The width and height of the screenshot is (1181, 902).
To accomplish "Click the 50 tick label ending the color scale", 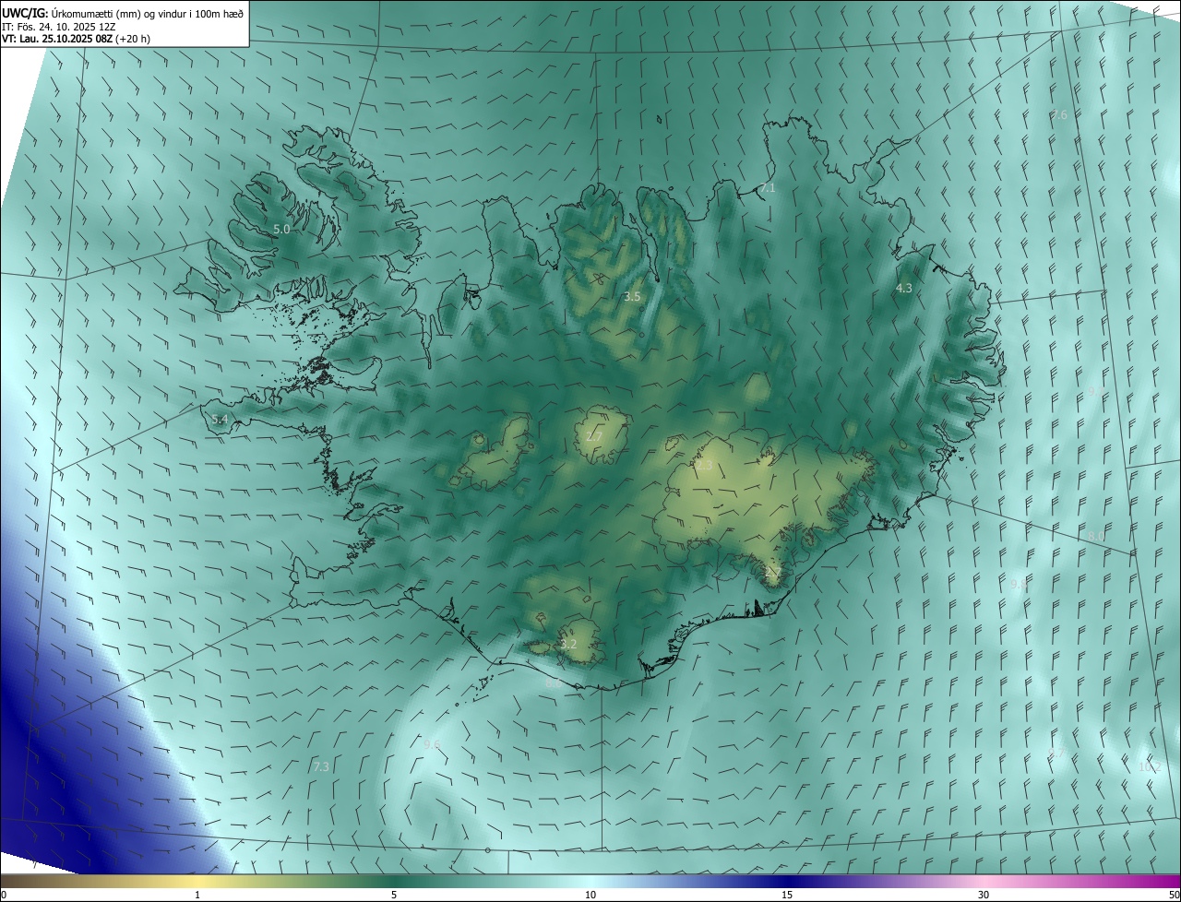I will click(x=1174, y=896).
